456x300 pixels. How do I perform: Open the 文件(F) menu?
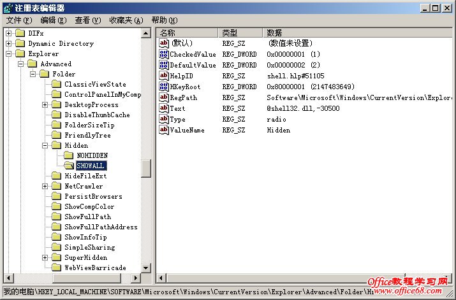pyautogui.click(x=19, y=20)
